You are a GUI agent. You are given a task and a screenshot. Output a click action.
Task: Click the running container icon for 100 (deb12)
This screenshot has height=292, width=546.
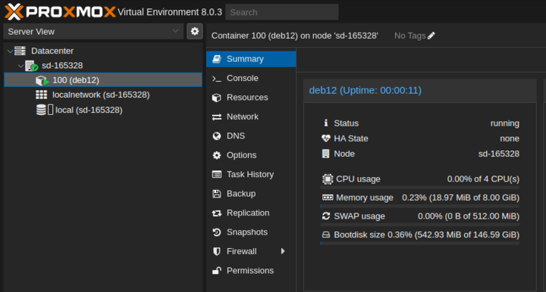(42, 80)
